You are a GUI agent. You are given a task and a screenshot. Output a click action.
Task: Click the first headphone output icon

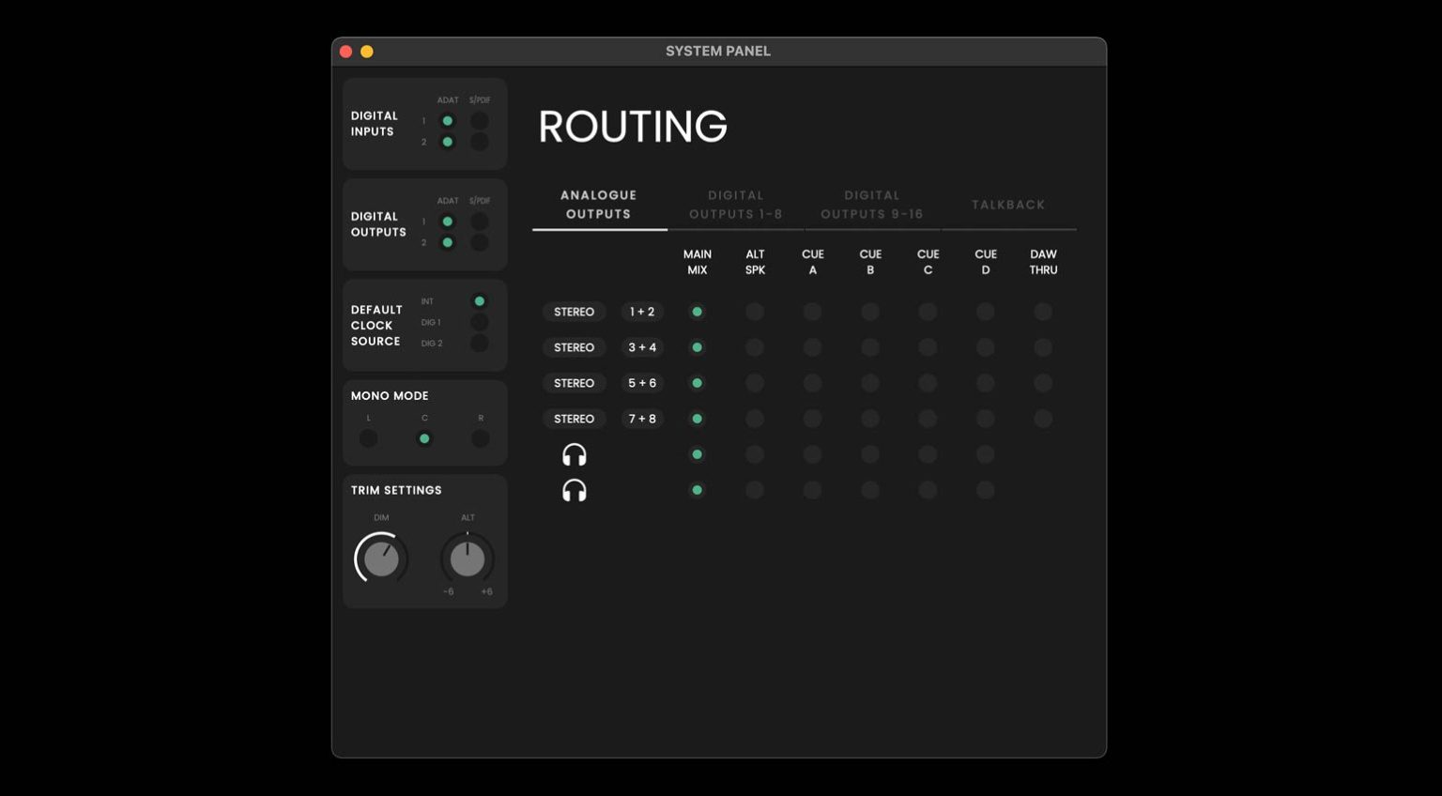pyautogui.click(x=574, y=454)
